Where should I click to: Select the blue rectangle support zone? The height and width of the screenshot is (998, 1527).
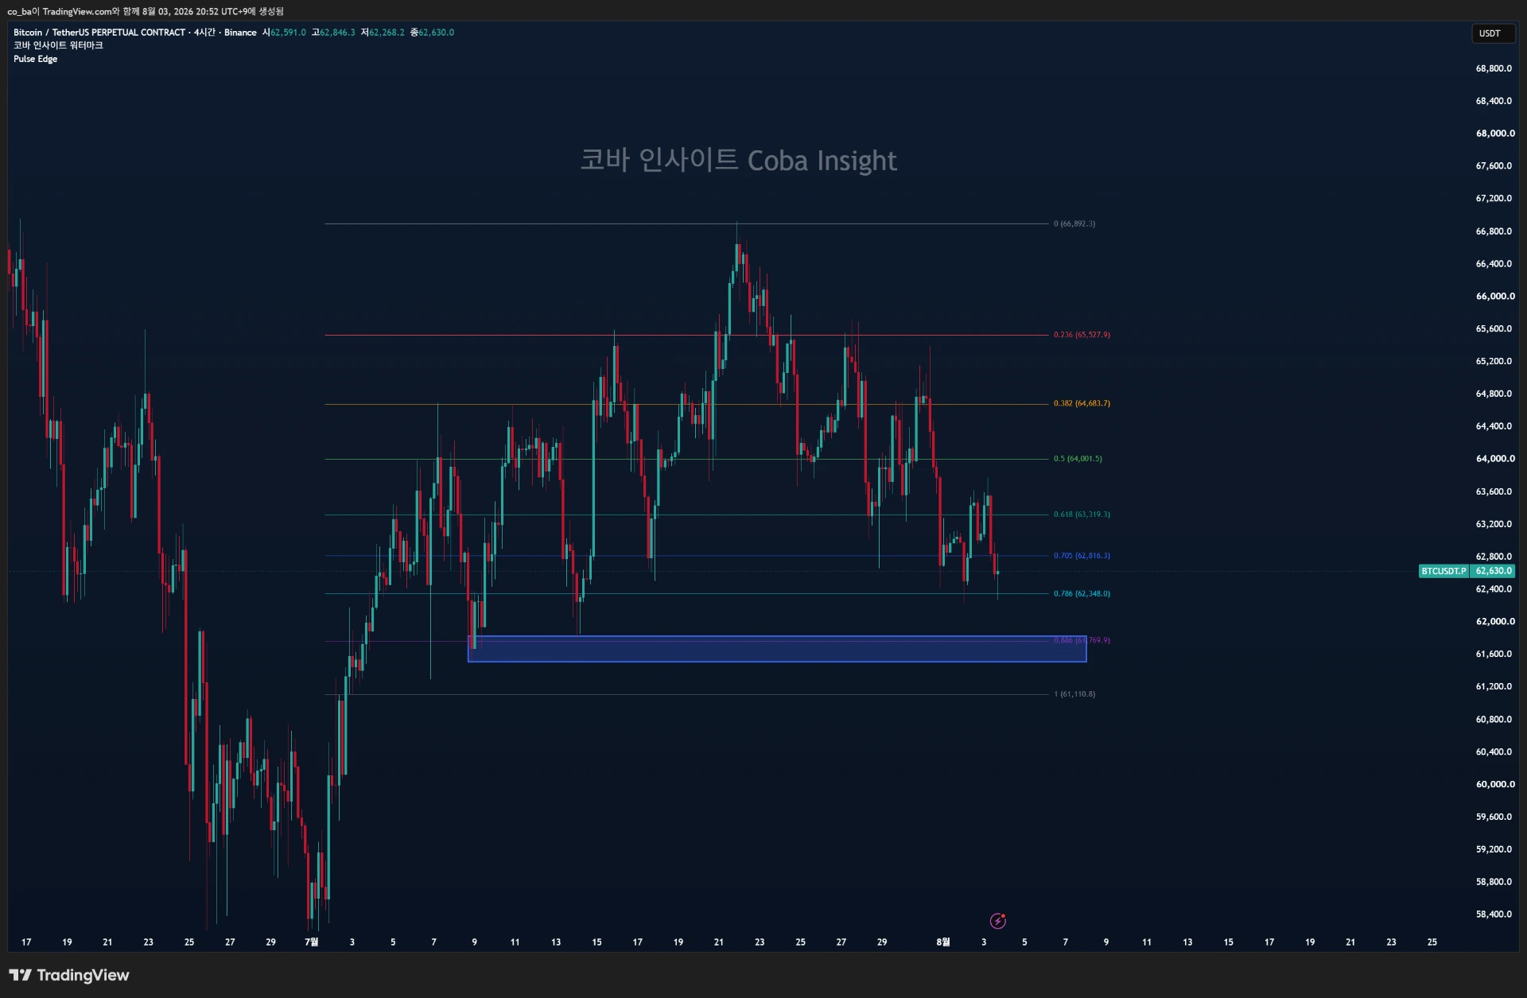point(777,649)
